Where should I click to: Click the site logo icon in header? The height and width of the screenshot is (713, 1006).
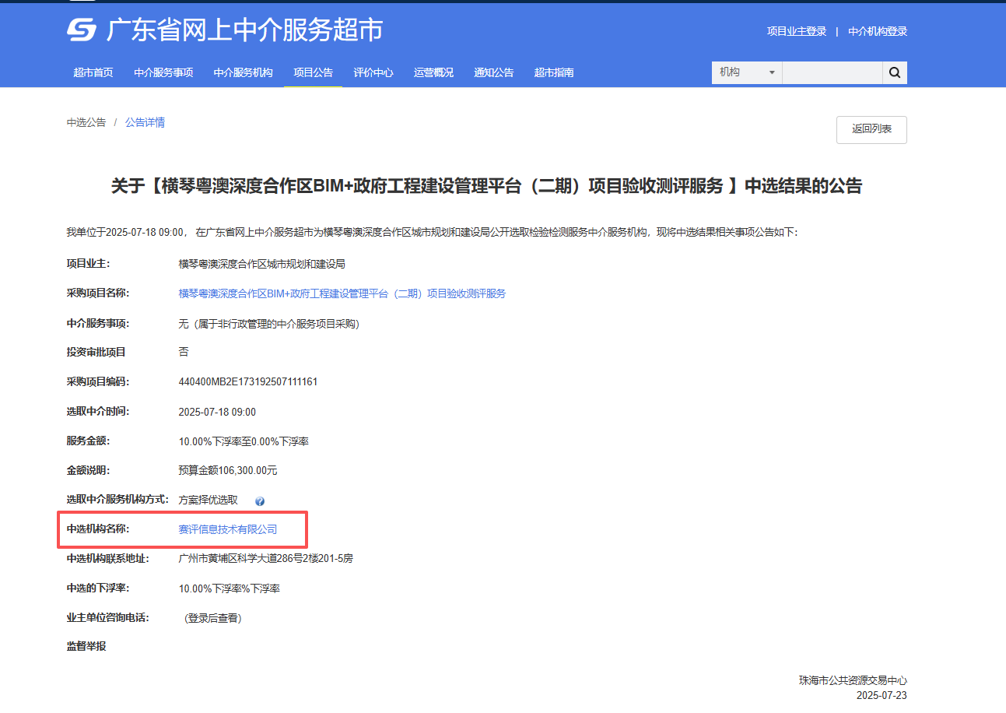pyautogui.click(x=81, y=30)
